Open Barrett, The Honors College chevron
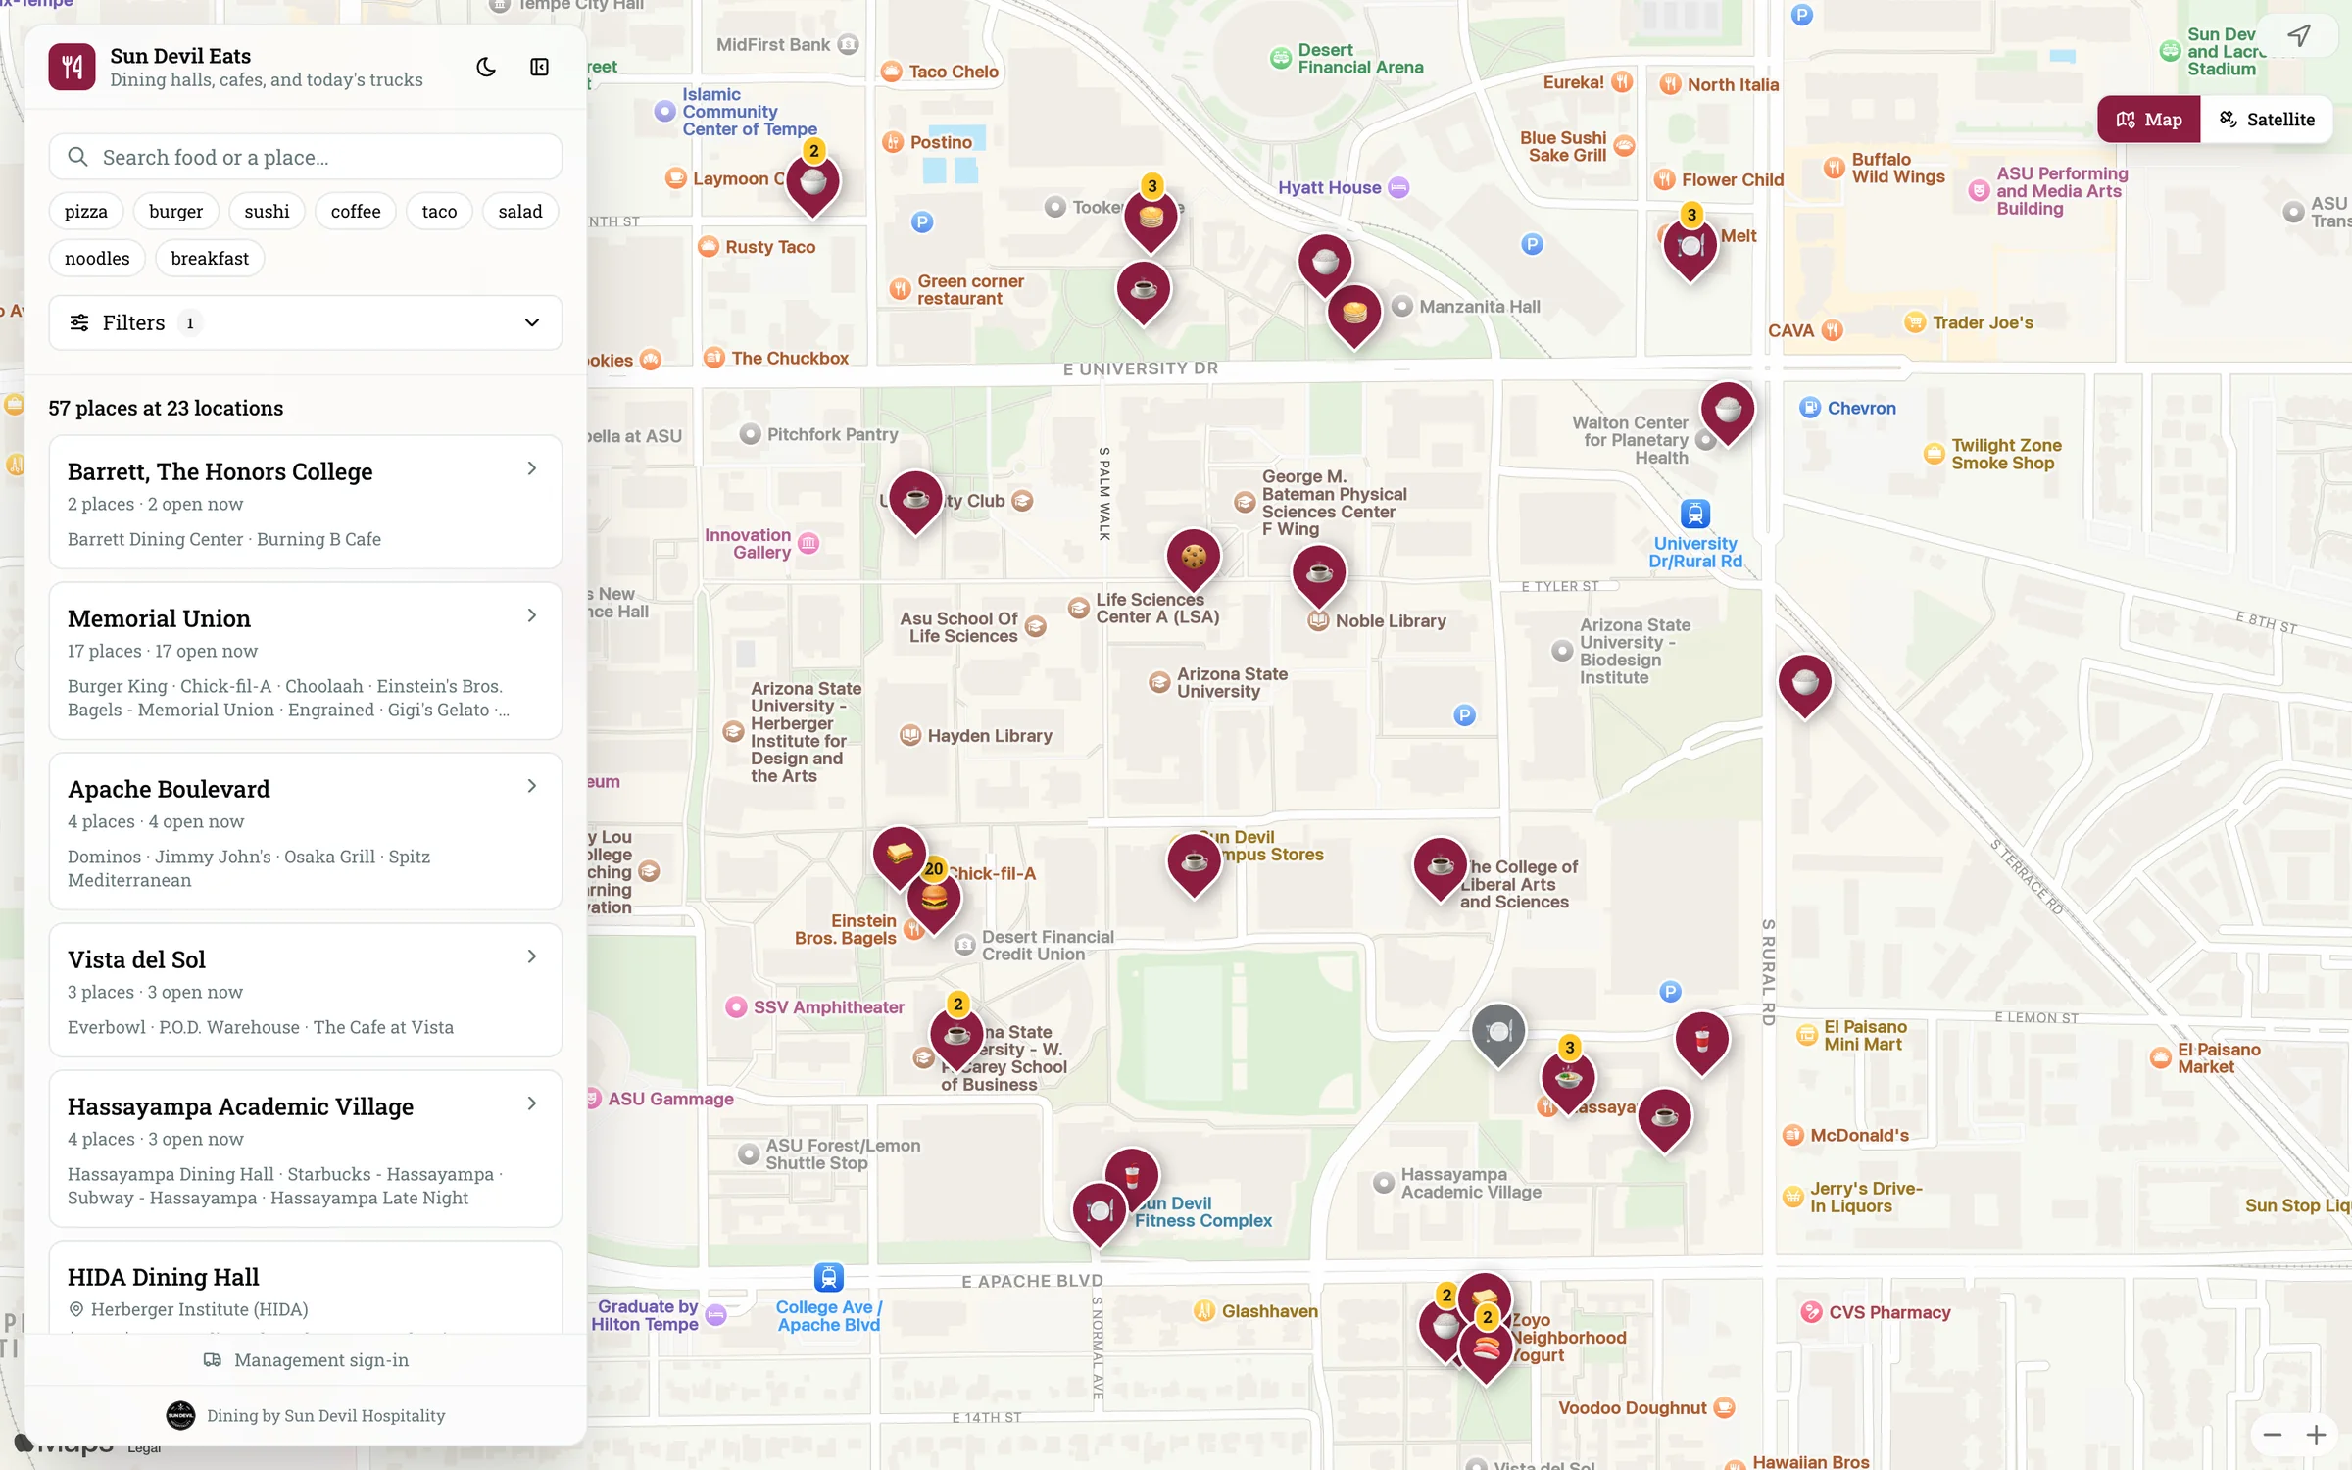Viewport: 2352px width, 1470px height. (x=531, y=468)
